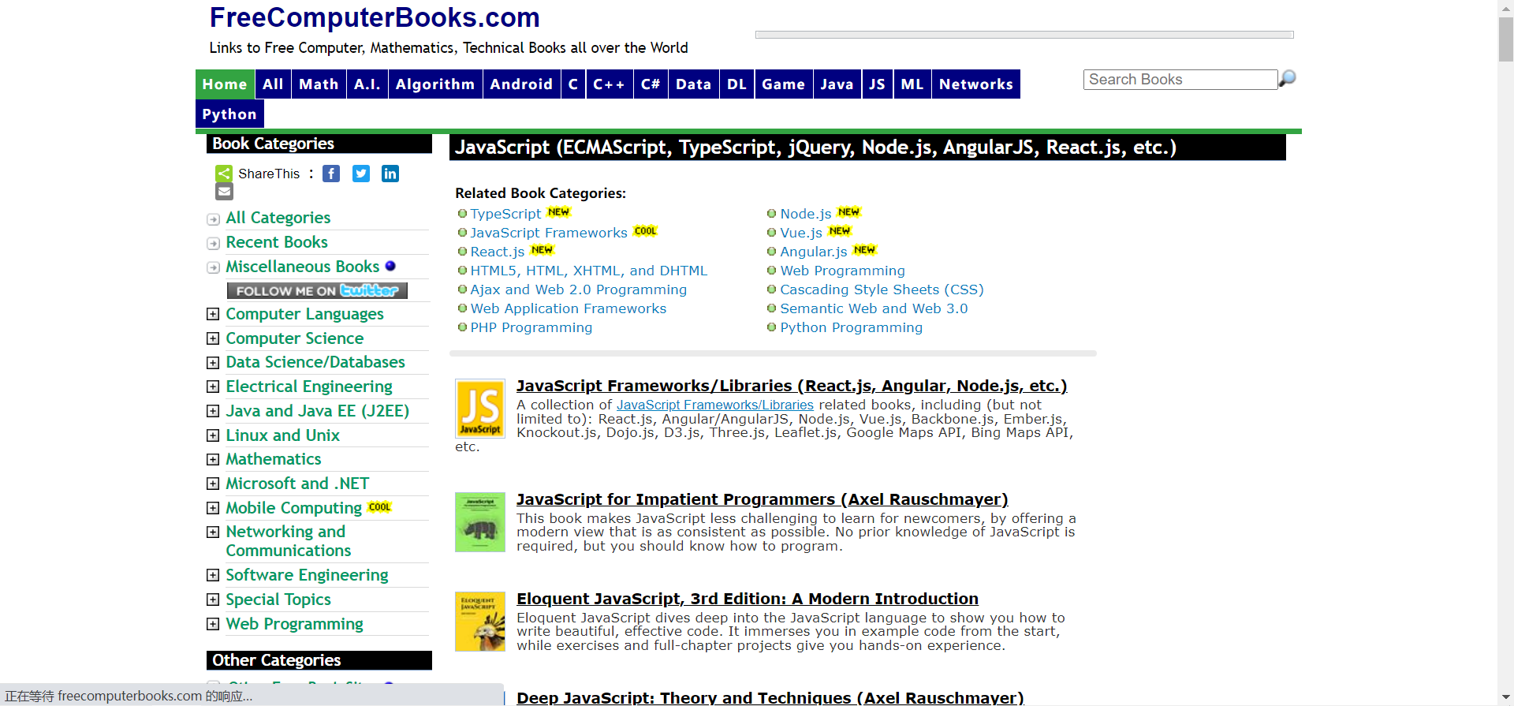Click the Twitter share icon
1514x706 pixels.
tap(361, 174)
